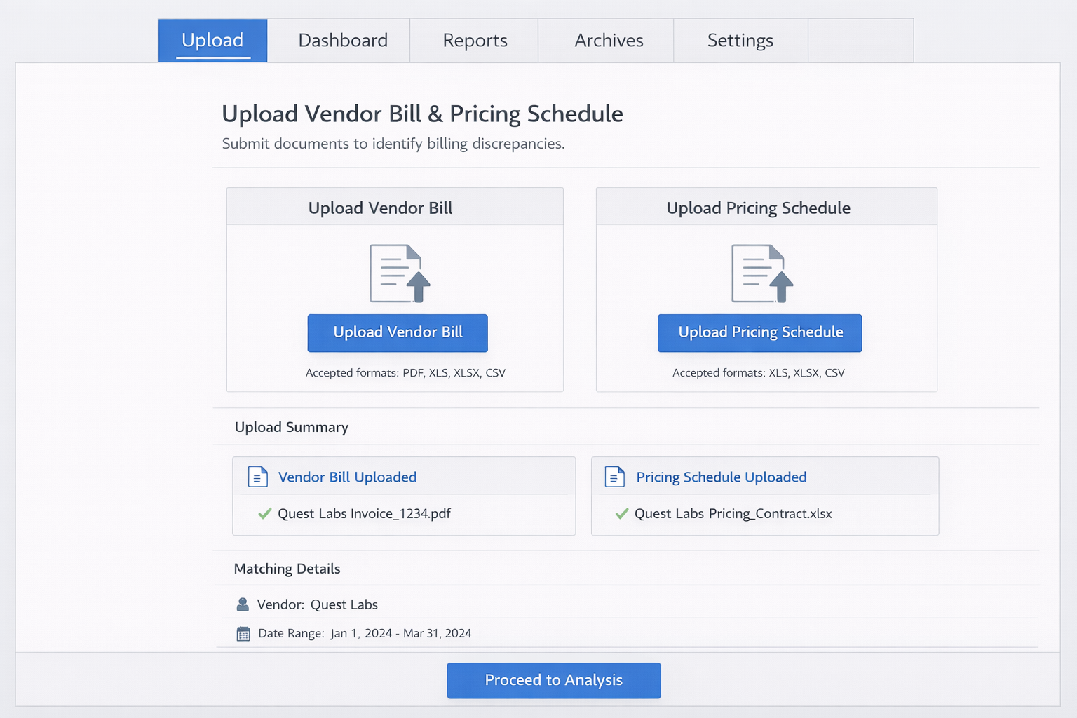Switch to the Dashboard tab

pyautogui.click(x=342, y=41)
